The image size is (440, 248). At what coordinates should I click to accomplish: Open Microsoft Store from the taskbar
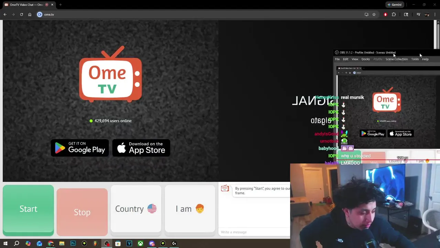click(x=118, y=244)
